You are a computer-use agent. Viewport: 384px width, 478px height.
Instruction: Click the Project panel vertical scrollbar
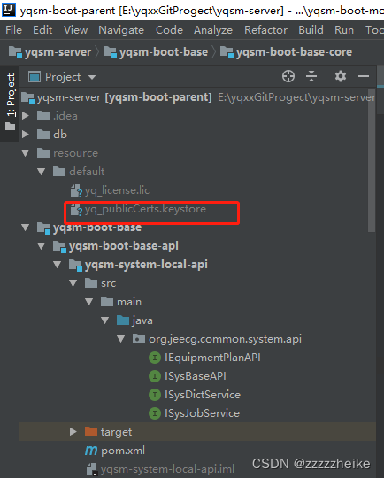[372, 160]
